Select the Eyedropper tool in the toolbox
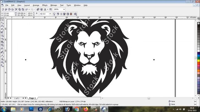The image size is (200, 112). click(2, 55)
